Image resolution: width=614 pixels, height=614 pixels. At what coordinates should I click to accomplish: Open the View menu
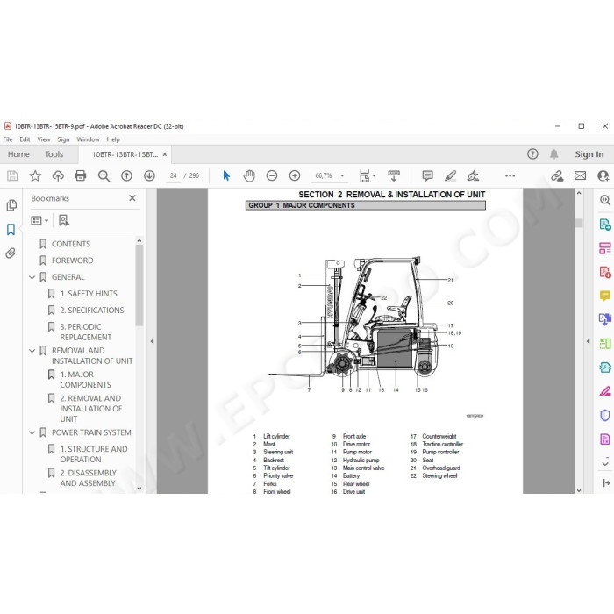[x=44, y=139]
